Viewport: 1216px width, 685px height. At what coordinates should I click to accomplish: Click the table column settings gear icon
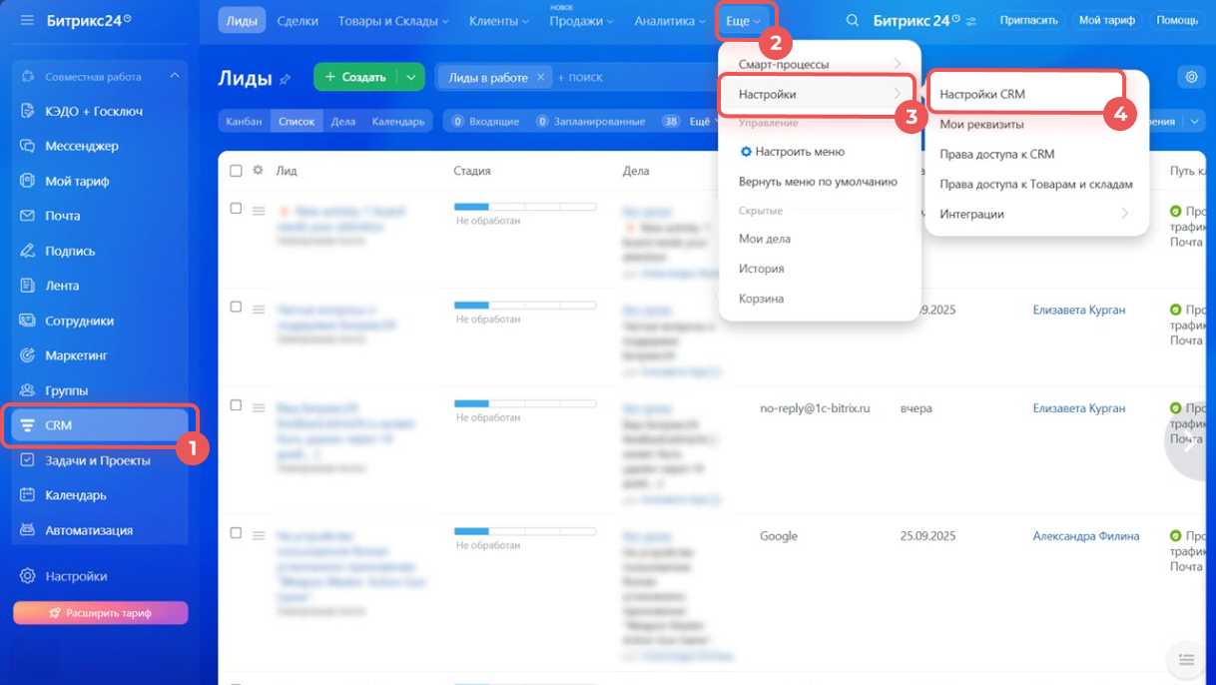[258, 171]
